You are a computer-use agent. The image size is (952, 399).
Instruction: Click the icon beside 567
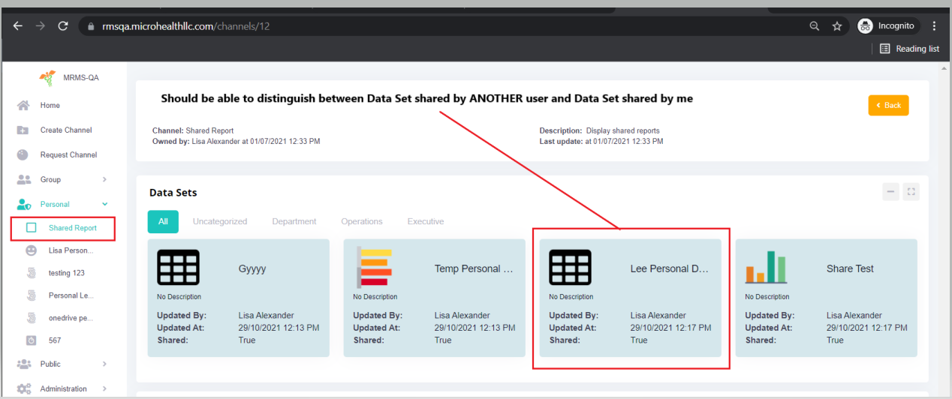click(x=32, y=340)
